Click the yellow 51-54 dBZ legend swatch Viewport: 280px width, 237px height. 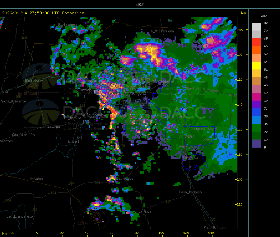(256, 66)
